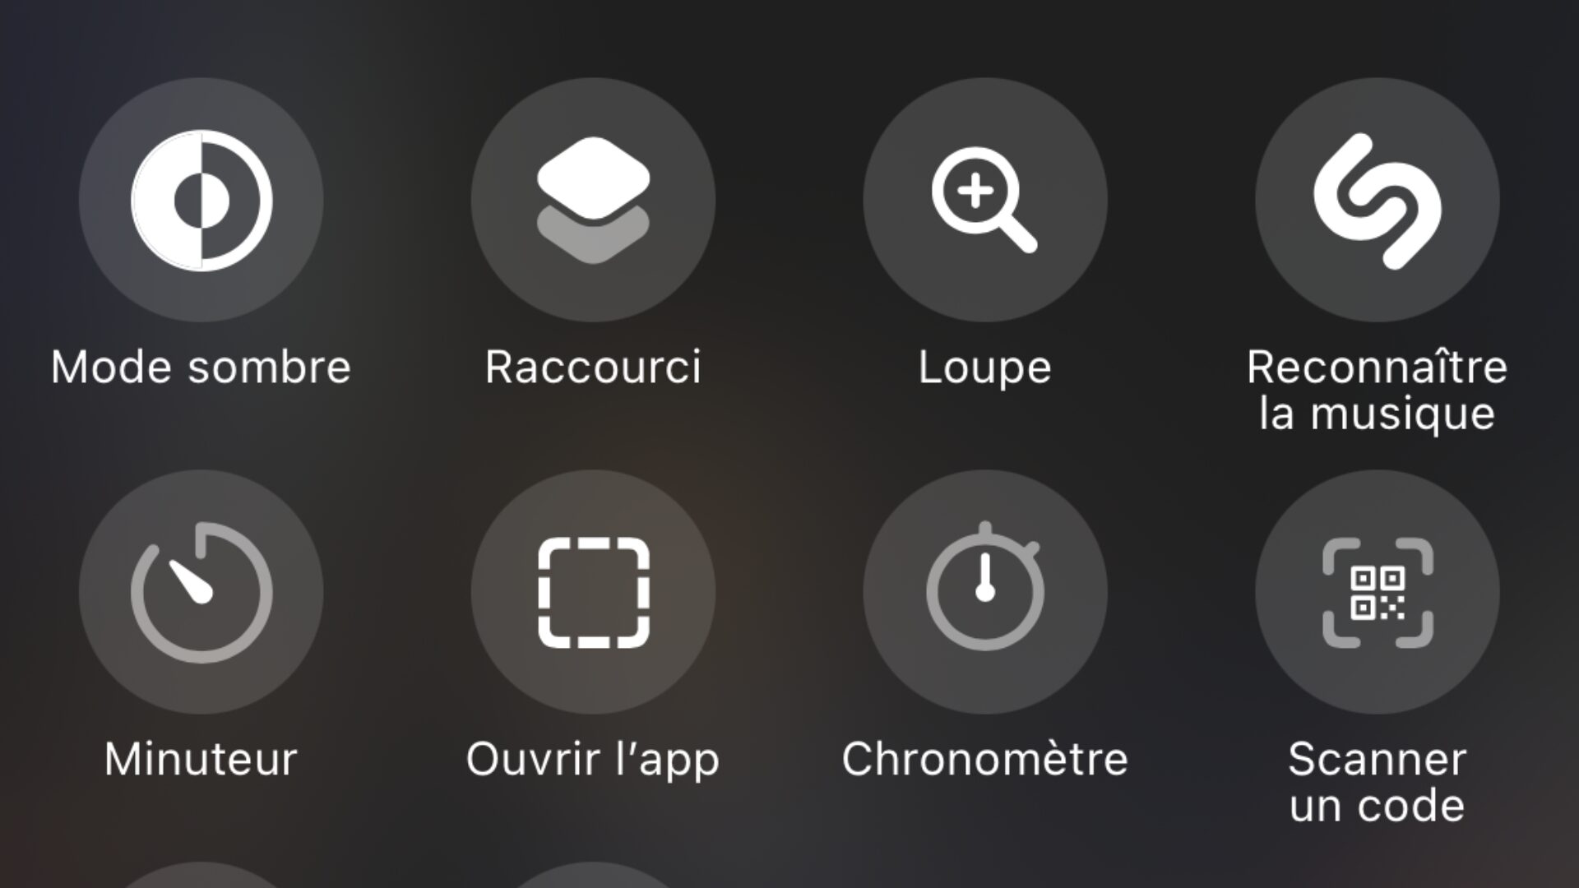Open the QR code scanner icon

pyautogui.click(x=1378, y=592)
